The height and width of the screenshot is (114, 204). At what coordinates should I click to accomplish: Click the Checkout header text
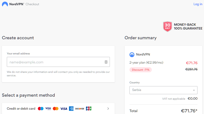pyautogui.click(x=32, y=4)
